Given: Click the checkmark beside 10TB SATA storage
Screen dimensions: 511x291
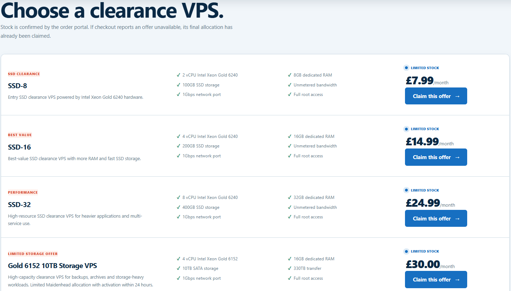Looking at the screenshot, I should pyautogui.click(x=178, y=268).
